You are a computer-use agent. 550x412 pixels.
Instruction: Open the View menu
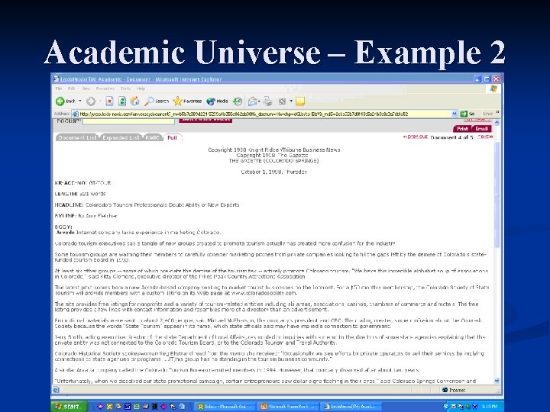point(86,89)
